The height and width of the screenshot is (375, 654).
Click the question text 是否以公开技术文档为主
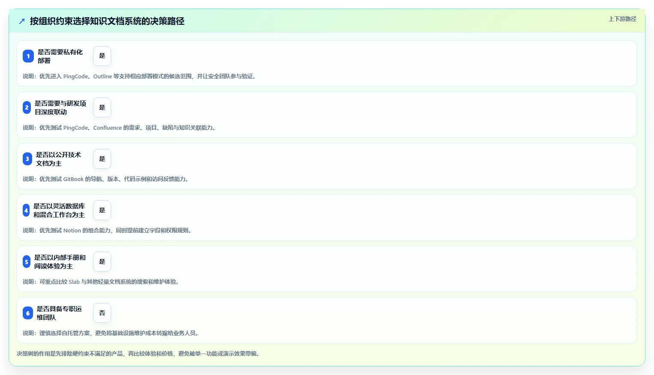point(58,159)
